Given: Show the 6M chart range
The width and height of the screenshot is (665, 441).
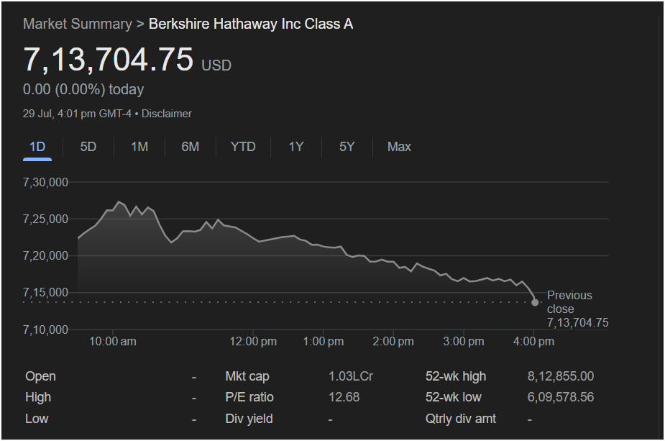Looking at the screenshot, I should (x=190, y=147).
